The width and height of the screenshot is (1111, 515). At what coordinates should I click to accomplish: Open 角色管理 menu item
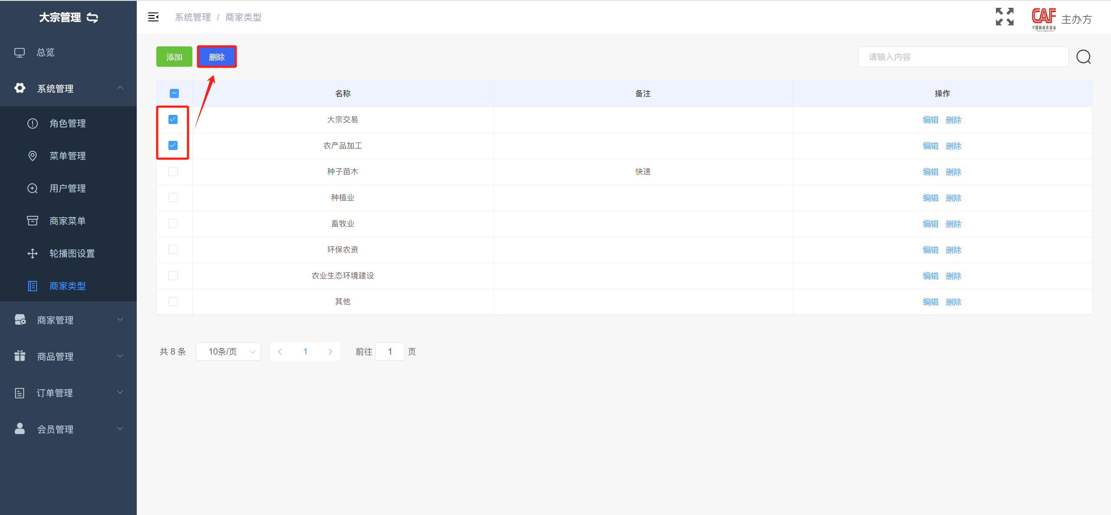point(68,124)
